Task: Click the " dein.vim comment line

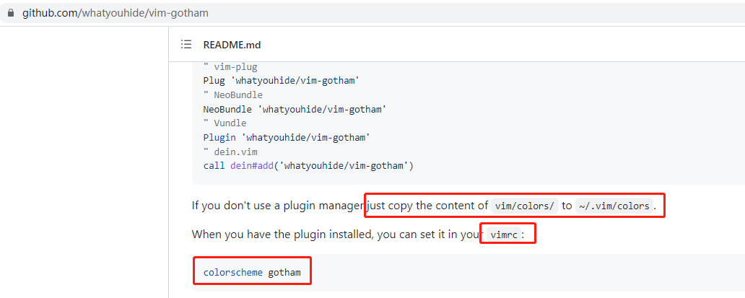Action: pyautogui.click(x=230, y=152)
